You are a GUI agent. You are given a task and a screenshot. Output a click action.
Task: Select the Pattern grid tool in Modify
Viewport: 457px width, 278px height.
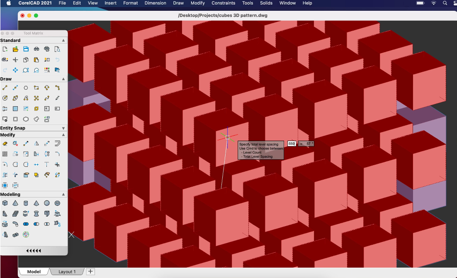[x=5, y=154]
